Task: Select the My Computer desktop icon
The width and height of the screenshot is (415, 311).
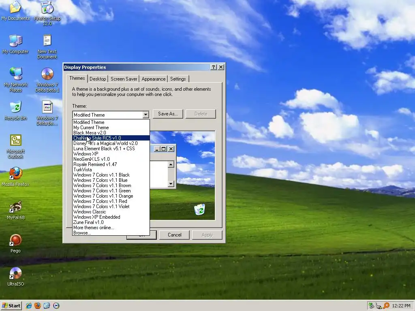Action: (15, 44)
